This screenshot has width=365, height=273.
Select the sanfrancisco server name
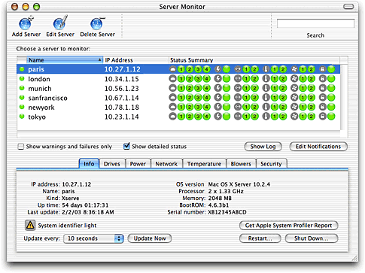tap(47, 98)
